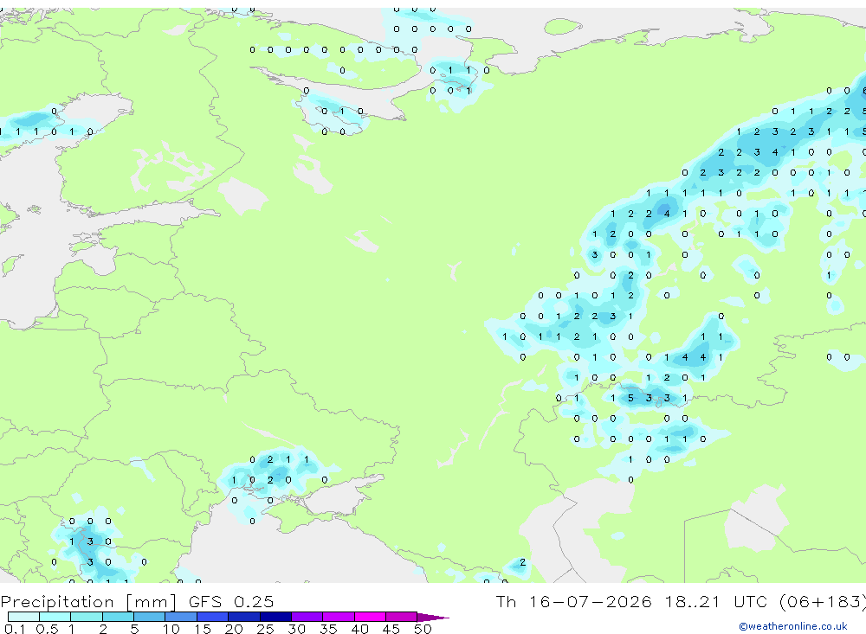Click the purple arrow tip above 50 mm
Image resolution: width=866 pixels, height=634 pixels.
pyautogui.click(x=434, y=618)
